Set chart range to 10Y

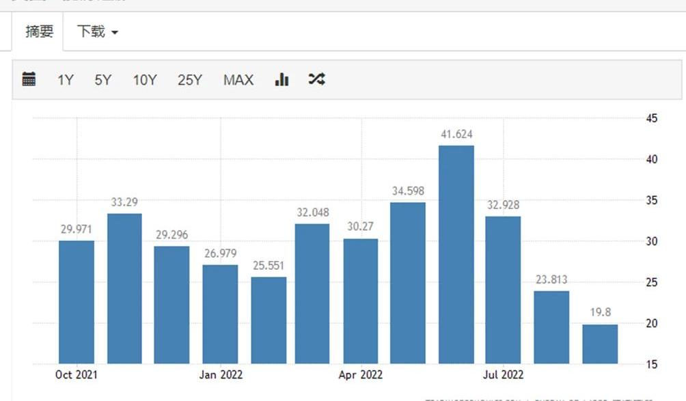(144, 80)
